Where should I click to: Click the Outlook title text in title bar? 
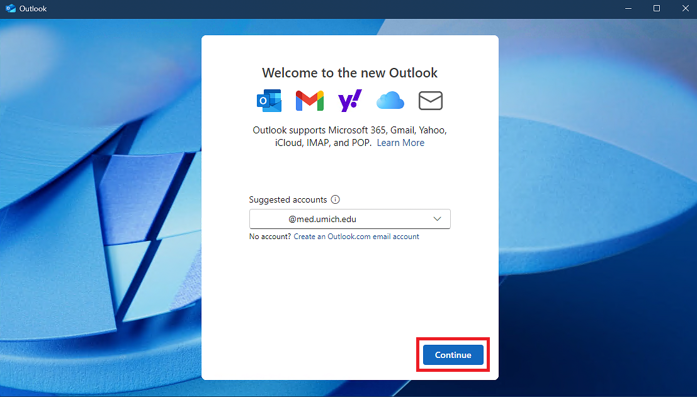[x=33, y=9]
